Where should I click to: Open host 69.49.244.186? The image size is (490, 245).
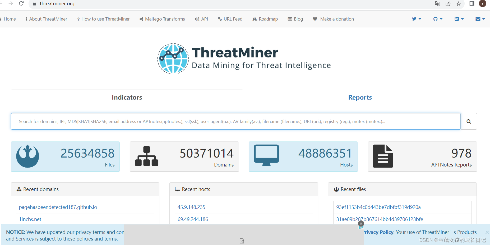click(x=193, y=219)
